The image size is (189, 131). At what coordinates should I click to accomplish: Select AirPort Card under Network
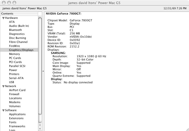click(x=17, y=90)
